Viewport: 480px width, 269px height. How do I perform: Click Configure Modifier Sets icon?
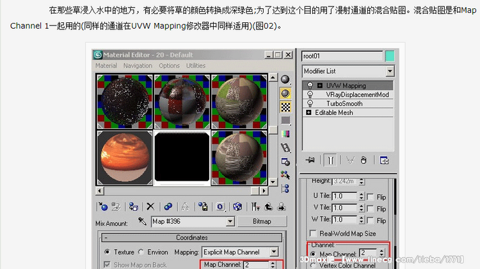[384, 160]
